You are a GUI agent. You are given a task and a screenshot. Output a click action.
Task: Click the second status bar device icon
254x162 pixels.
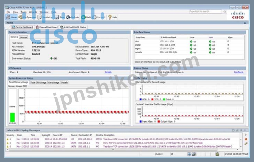[194, 154]
